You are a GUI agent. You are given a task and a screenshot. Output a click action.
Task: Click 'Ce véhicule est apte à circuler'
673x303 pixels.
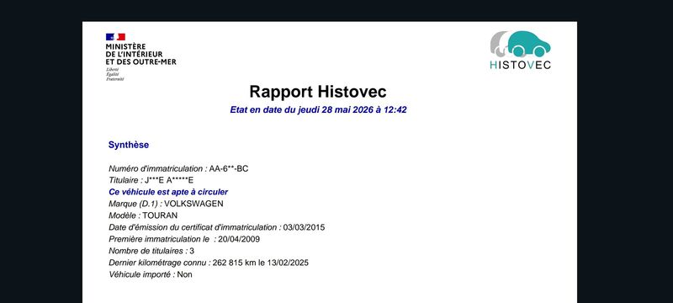click(x=168, y=192)
